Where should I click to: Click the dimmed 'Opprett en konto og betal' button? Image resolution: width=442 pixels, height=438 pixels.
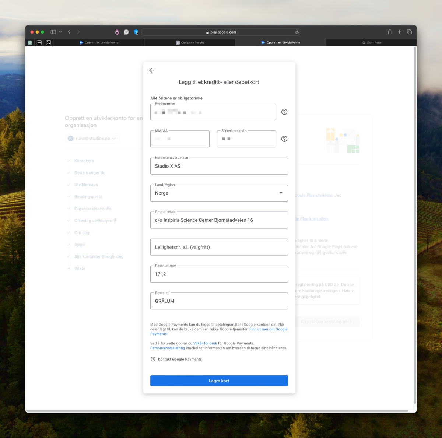pos(327,322)
